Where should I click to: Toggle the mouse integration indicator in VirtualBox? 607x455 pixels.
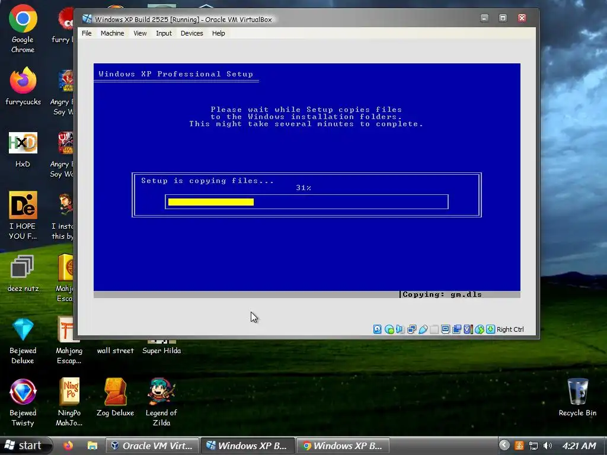pos(479,329)
